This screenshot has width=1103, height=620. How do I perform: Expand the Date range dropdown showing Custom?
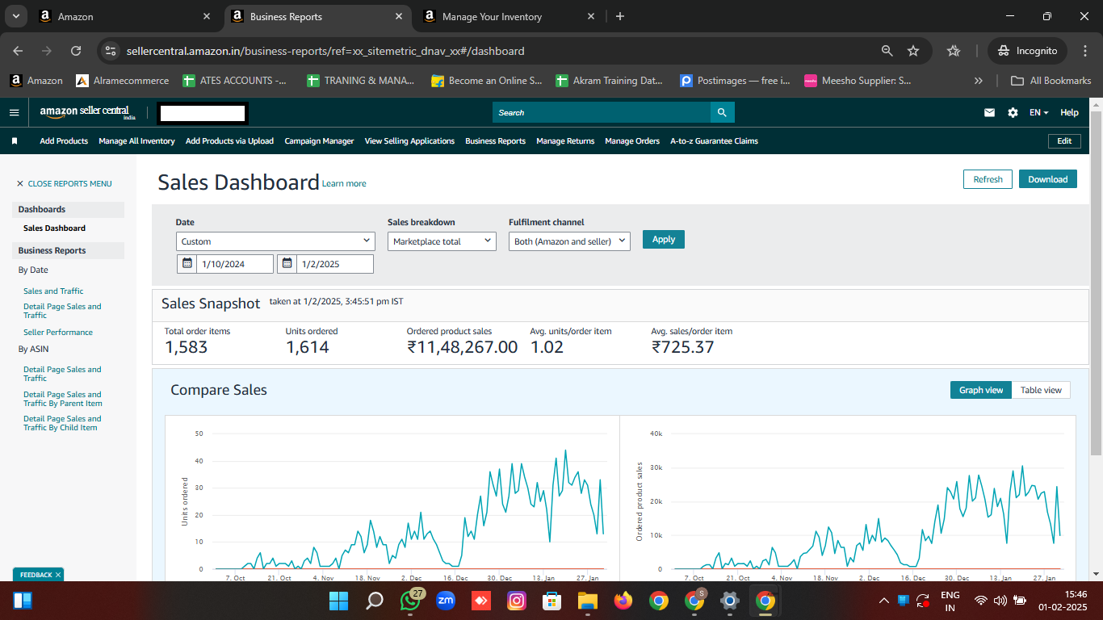275,241
